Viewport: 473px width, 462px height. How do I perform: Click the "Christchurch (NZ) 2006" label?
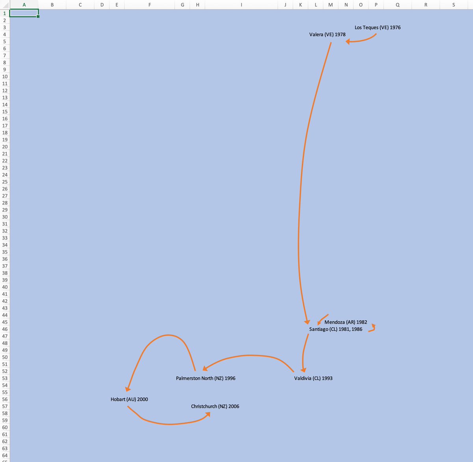point(215,406)
